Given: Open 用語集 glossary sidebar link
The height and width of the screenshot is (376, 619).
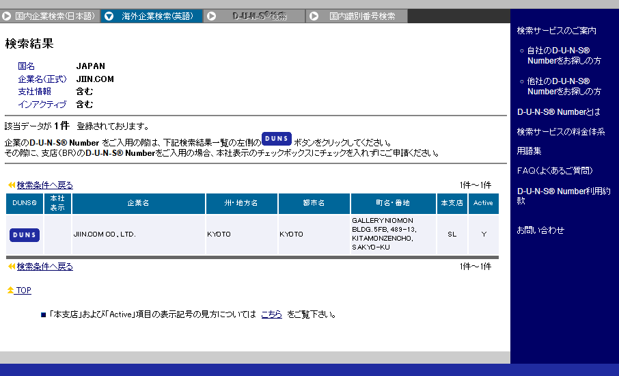Looking at the screenshot, I should click(529, 151).
